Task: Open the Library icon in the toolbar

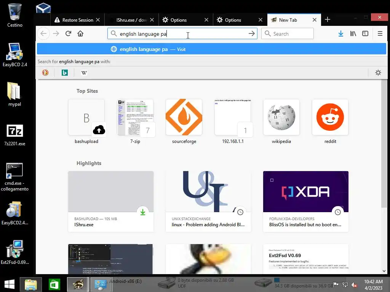Action: [353, 33]
